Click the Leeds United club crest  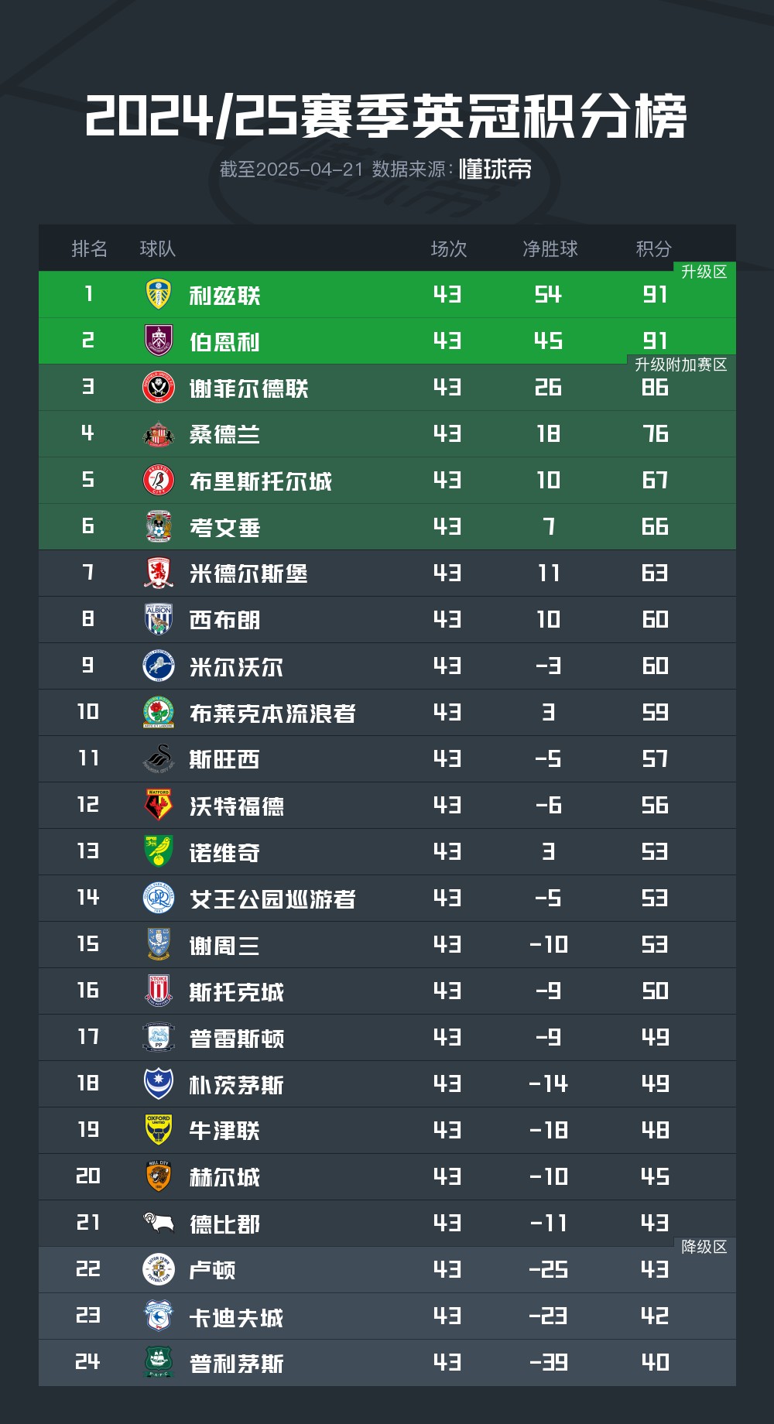(159, 294)
